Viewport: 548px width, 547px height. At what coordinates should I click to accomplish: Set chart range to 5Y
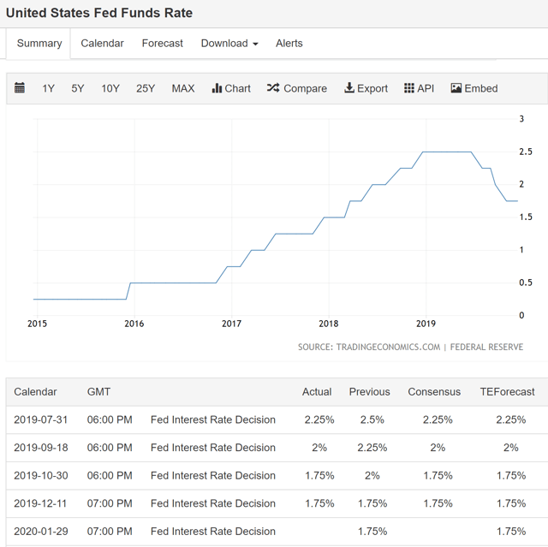78,88
